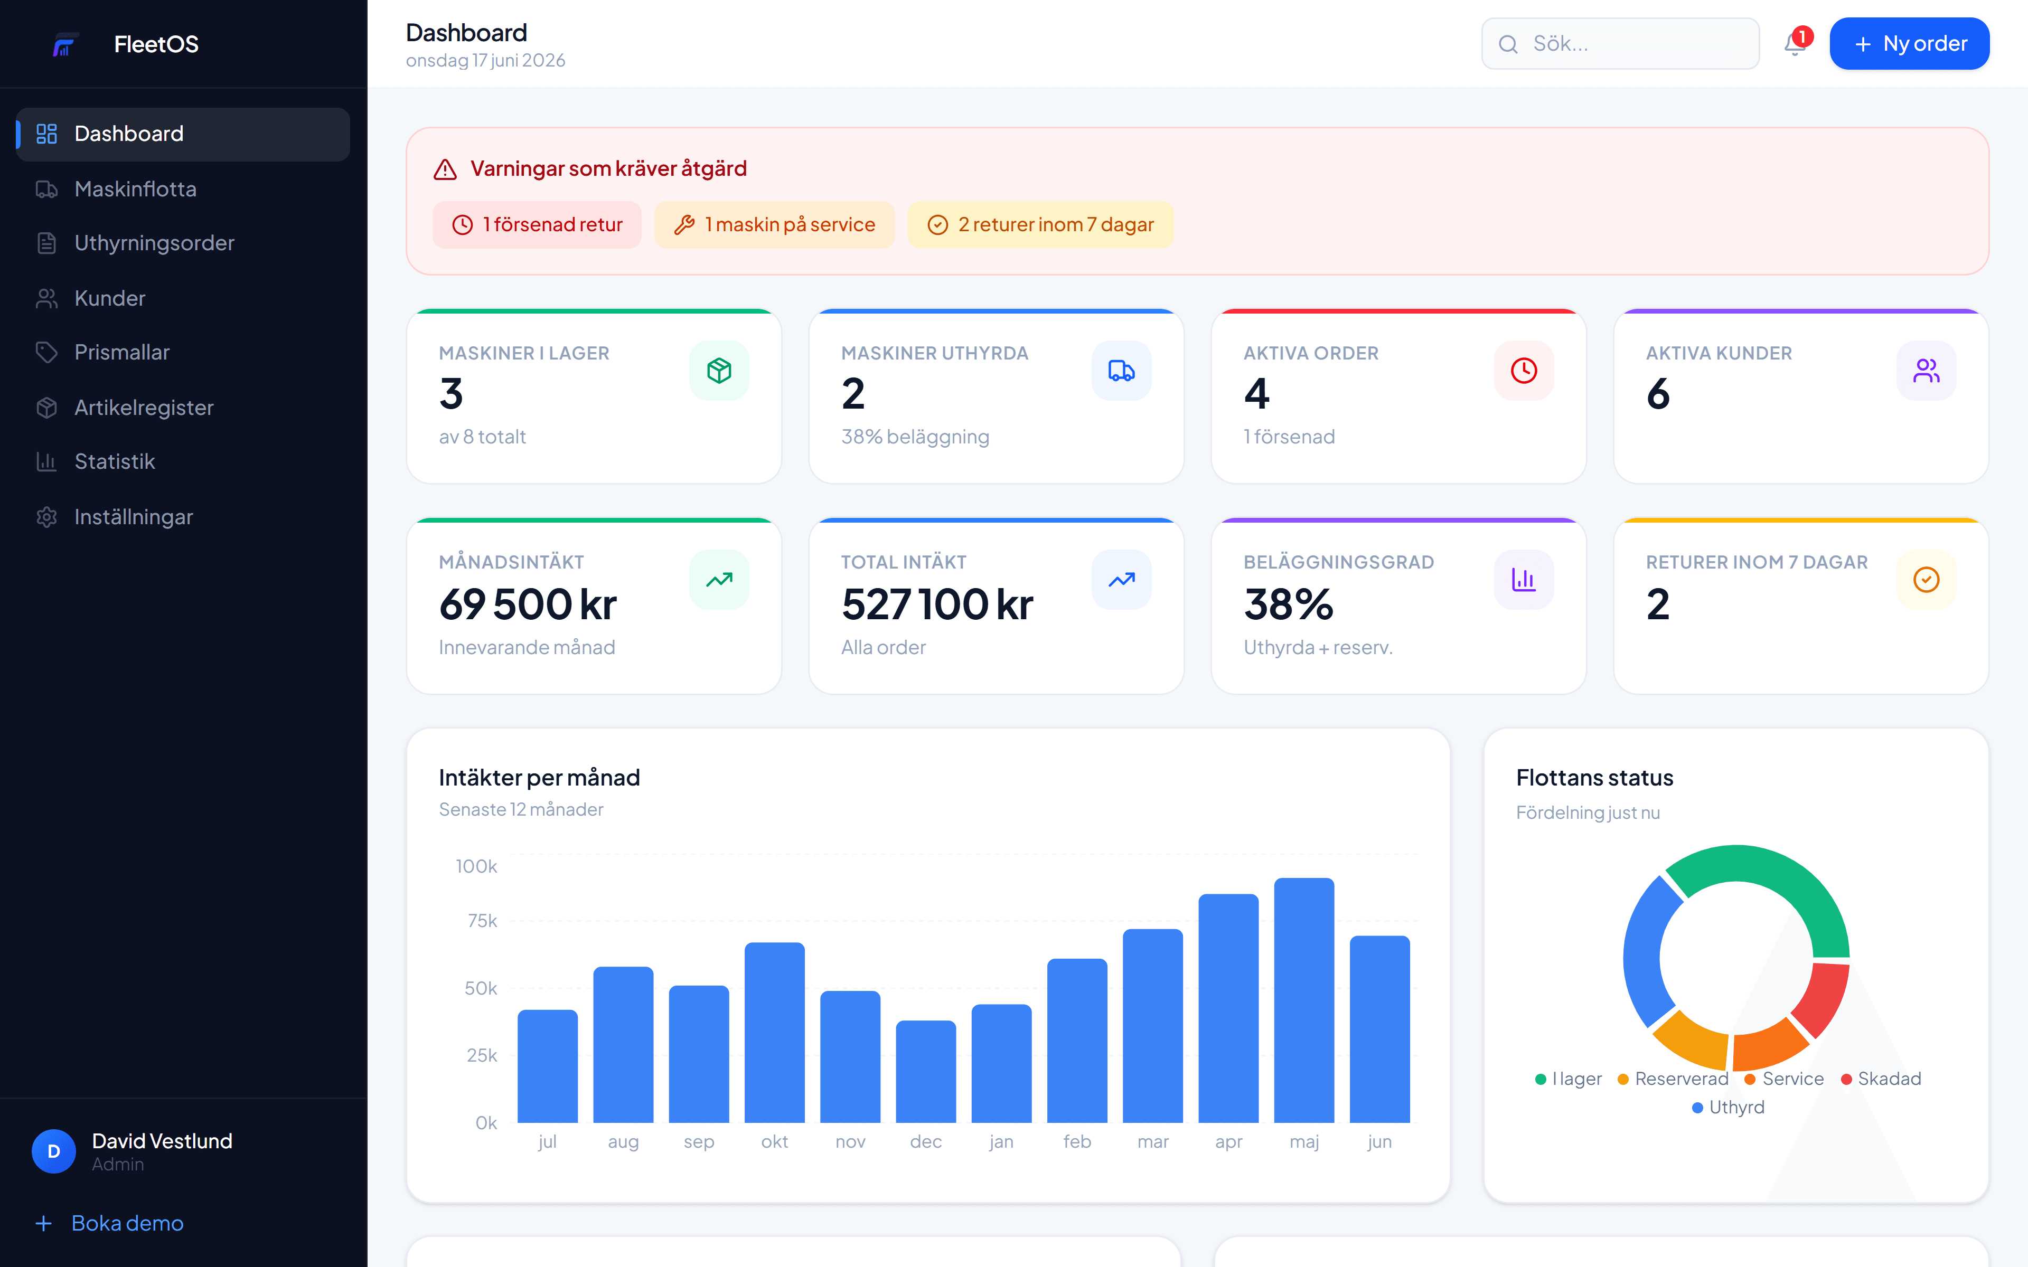The image size is (2028, 1267).
Task: Click the Service legend entry
Action: point(1784,1079)
